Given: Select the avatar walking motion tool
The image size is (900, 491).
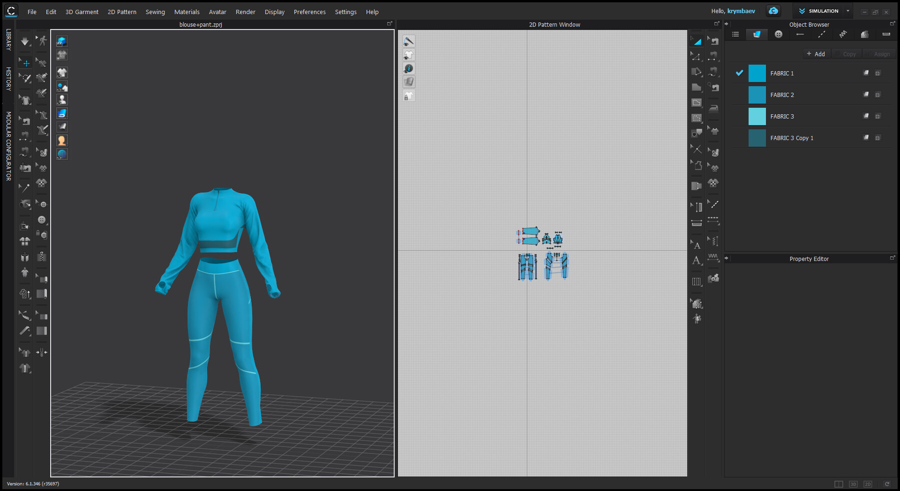Looking at the screenshot, I should 42,41.
